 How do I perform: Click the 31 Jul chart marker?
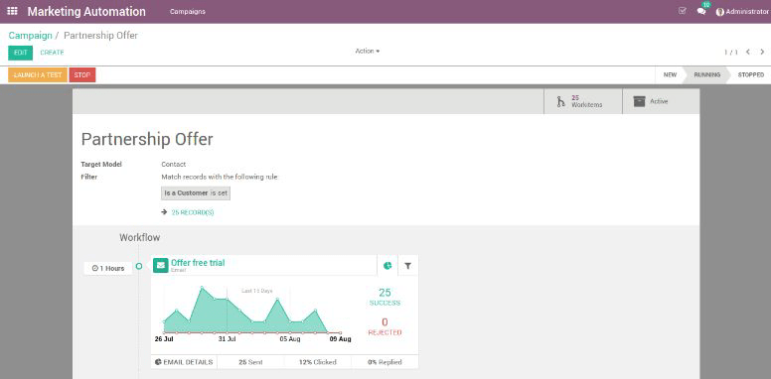(228, 338)
